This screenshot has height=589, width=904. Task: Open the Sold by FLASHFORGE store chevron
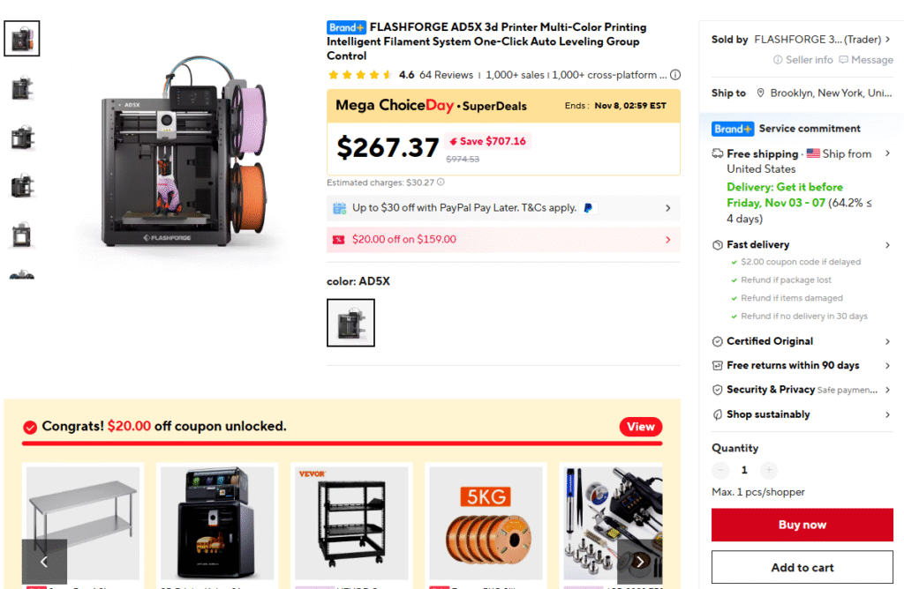pos(888,39)
